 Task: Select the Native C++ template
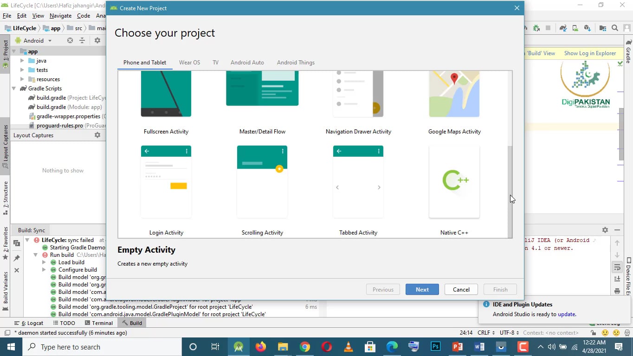pyautogui.click(x=454, y=191)
